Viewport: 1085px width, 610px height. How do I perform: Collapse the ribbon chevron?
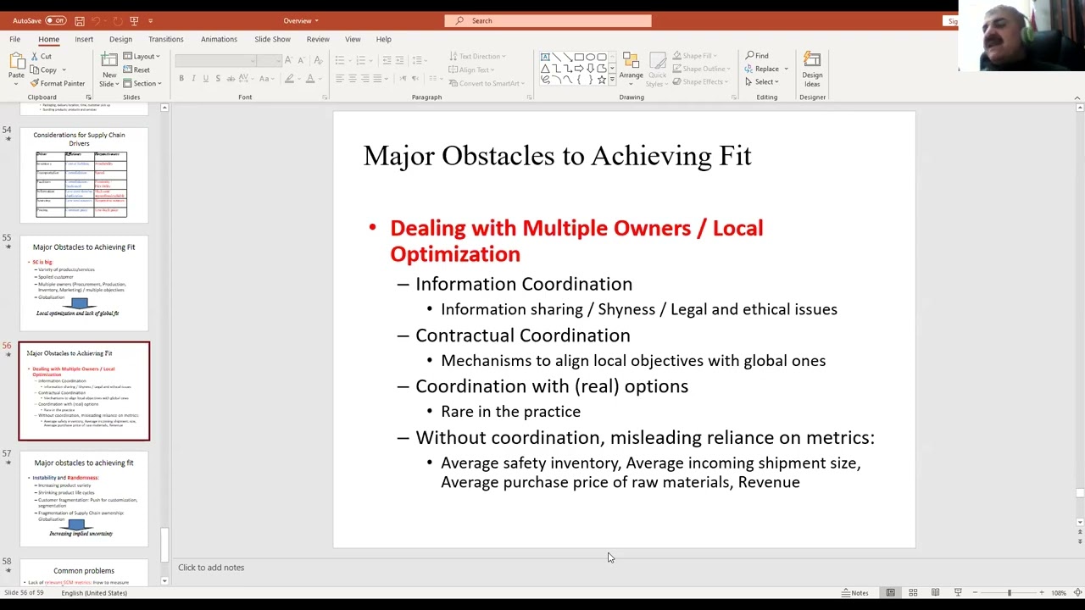click(x=1077, y=97)
